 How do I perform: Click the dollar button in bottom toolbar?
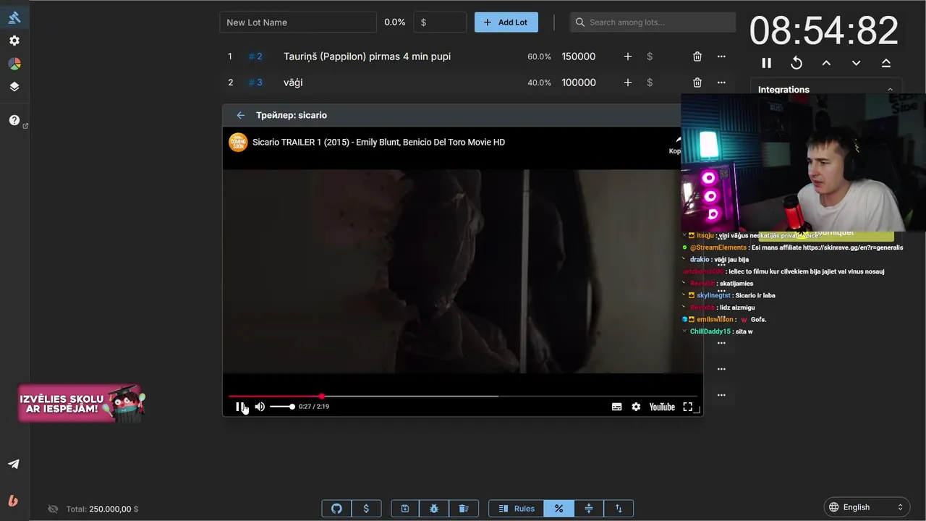point(366,509)
